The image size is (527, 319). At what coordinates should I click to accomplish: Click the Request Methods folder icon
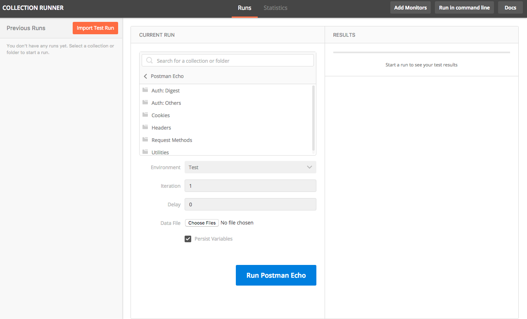(x=145, y=139)
